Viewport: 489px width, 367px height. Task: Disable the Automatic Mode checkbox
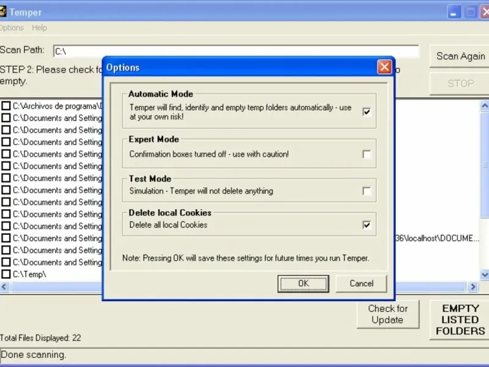(x=366, y=111)
